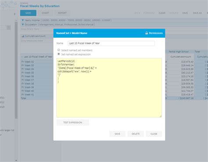Save the named set with SAVE button

[117, 134]
